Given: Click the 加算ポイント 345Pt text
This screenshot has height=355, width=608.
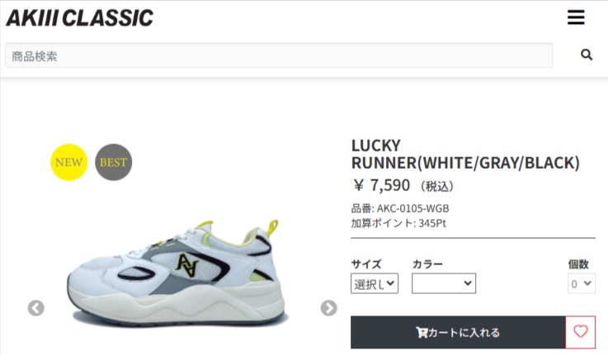Looking at the screenshot, I should click(x=398, y=223).
